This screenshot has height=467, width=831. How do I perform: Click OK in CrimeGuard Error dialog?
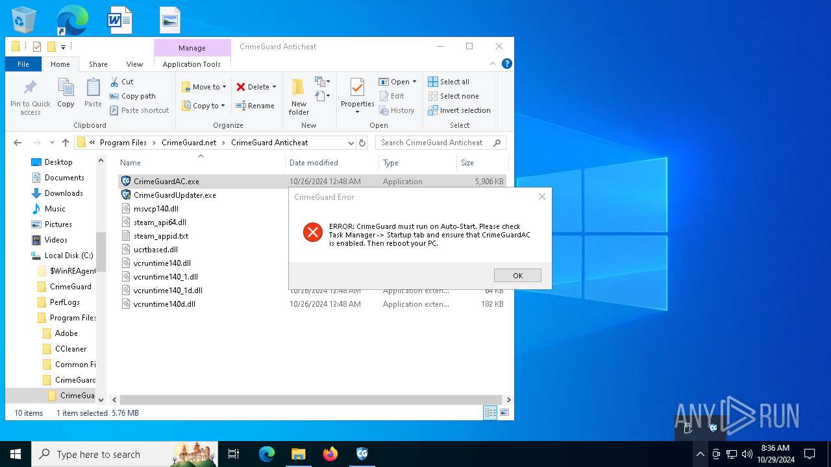pyautogui.click(x=517, y=276)
